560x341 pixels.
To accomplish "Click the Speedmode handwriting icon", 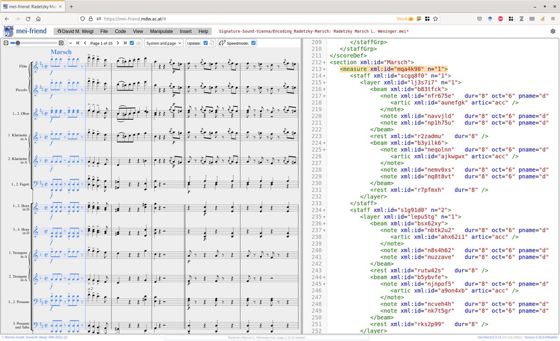I will click(223, 43).
